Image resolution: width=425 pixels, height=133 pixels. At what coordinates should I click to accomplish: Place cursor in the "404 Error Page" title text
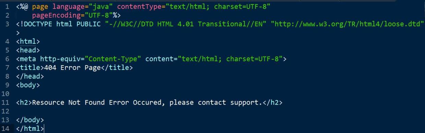coord(72,68)
